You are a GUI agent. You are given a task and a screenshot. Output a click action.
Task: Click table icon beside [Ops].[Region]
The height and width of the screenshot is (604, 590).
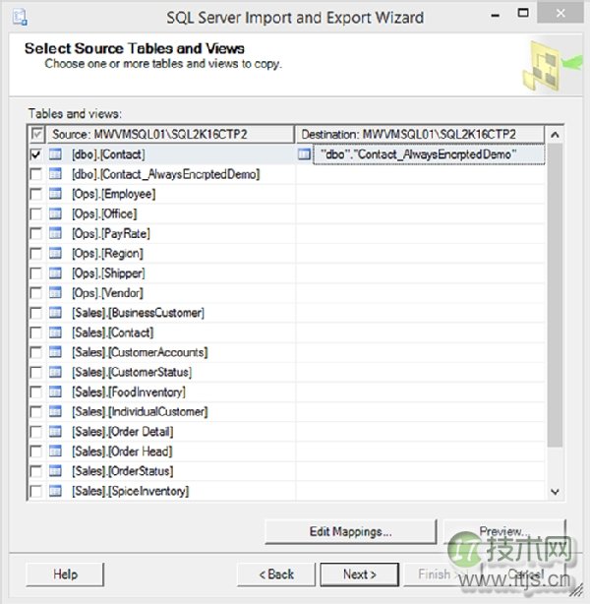(x=55, y=254)
